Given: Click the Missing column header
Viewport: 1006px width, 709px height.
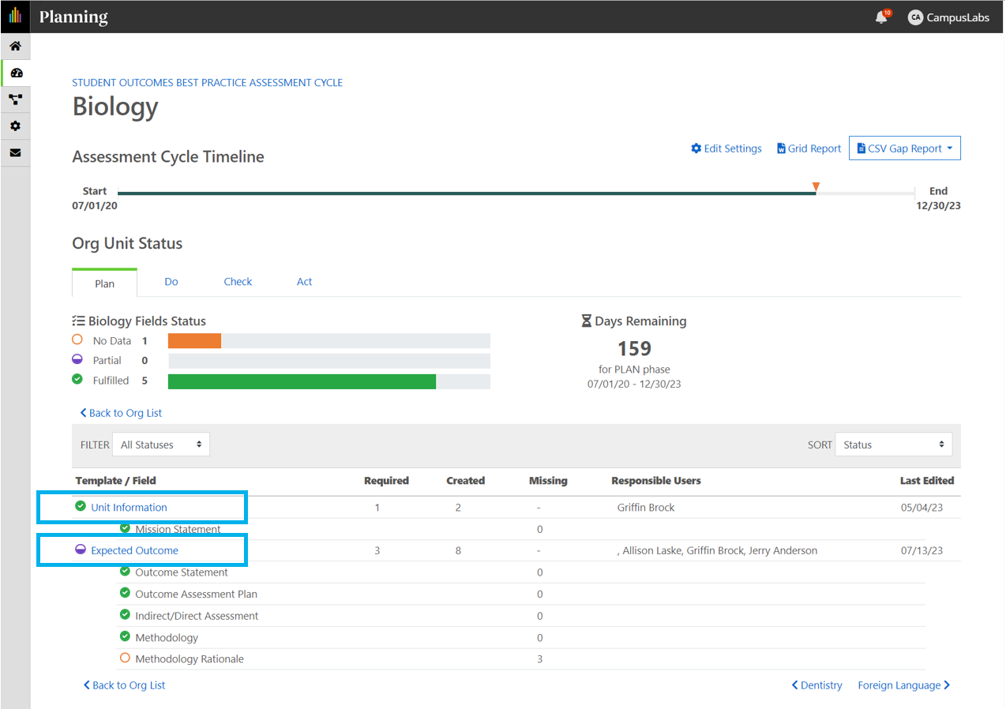Looking at the screenshot, I should (548, 480).
